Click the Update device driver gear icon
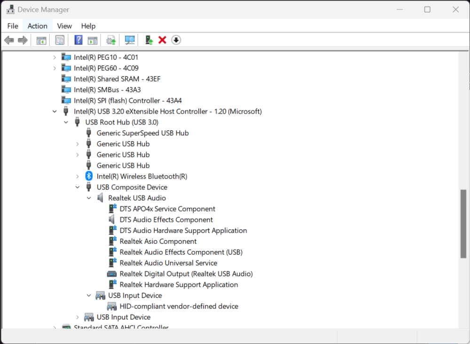The width and height of the screenshot is (470, 344). (x=111, y=40)
